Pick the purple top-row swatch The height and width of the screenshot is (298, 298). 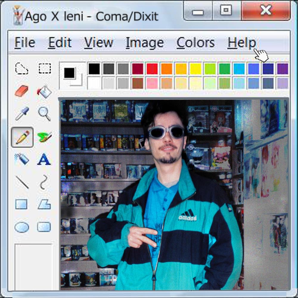(x=283, y=69)
